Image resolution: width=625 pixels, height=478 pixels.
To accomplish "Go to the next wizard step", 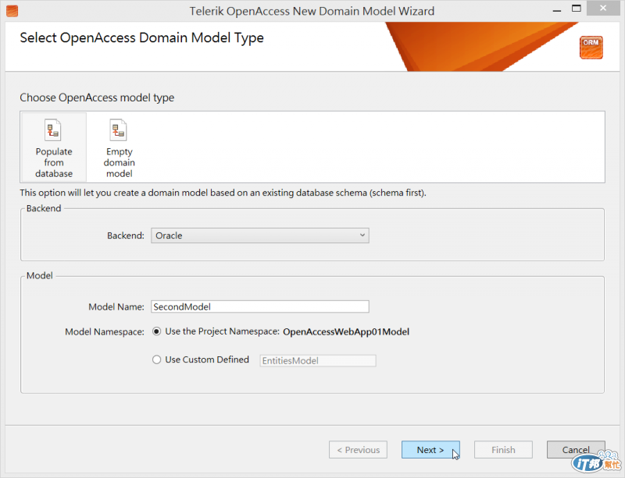I will (x=430, y=450).
